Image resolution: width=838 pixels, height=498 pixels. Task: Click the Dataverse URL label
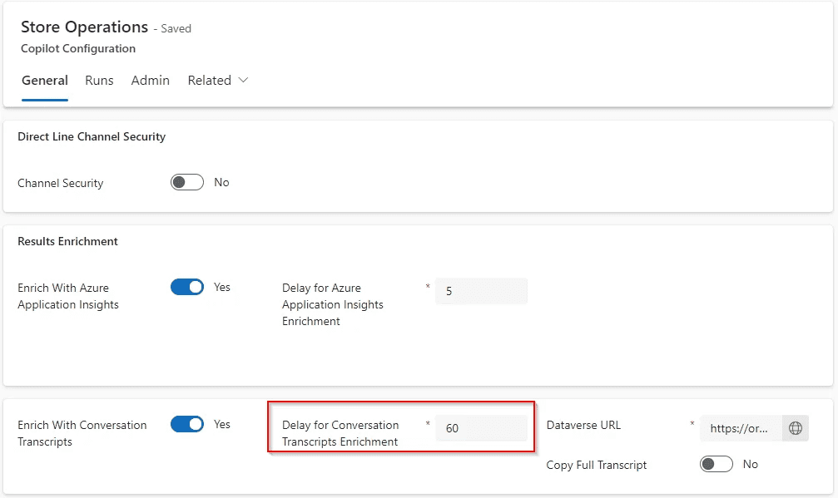(x=583, y=425)
